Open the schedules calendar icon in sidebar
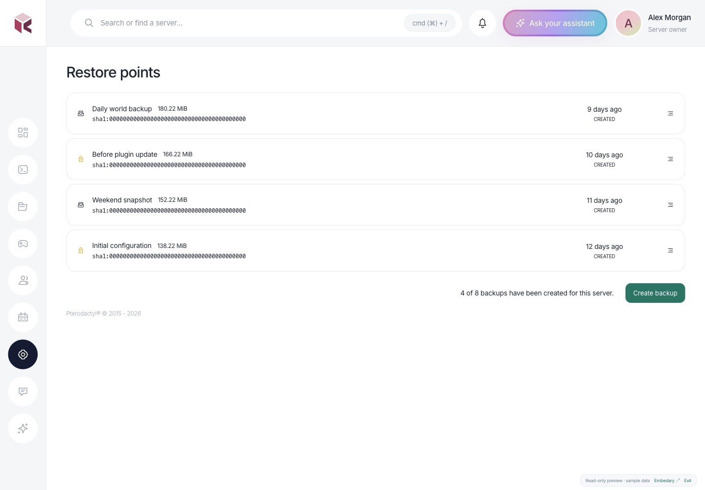This screenshot has width=705, height=490. [23, 318]
